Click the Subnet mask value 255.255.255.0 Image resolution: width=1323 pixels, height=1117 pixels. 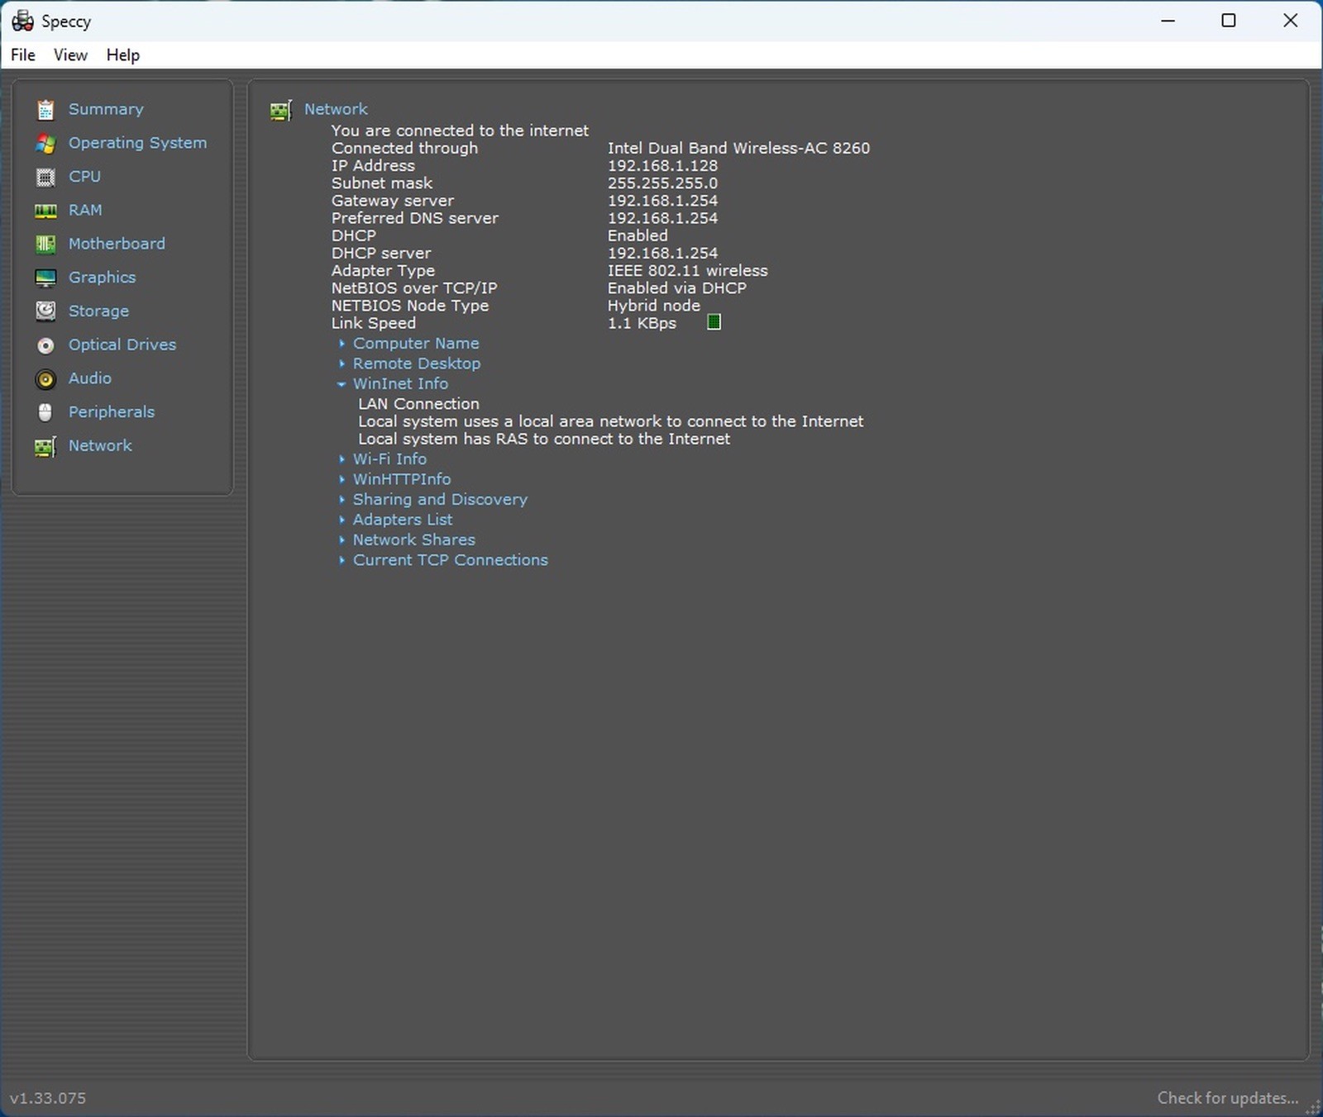[x=662, y=183]
